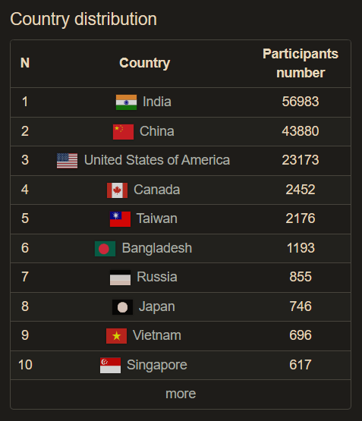Click the Bangladesh flag icon
The height and width of the screenshot is (421, 362).
105,249
